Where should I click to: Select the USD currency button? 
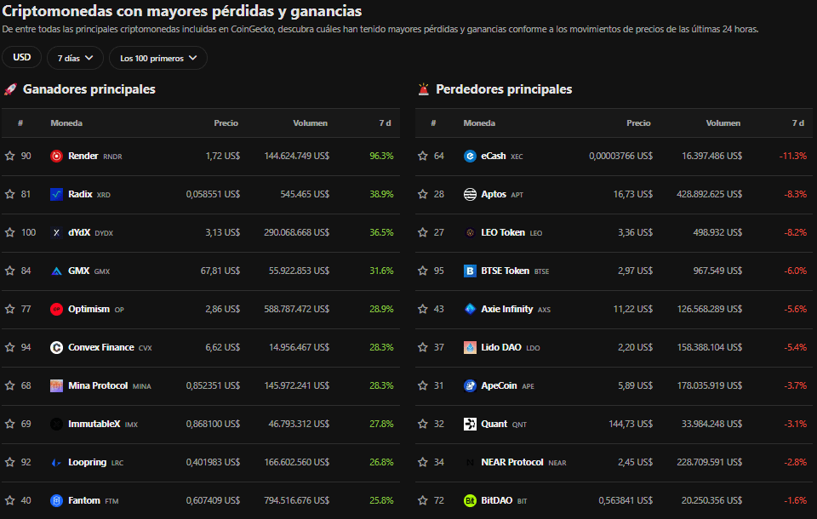tap(22, 57)
